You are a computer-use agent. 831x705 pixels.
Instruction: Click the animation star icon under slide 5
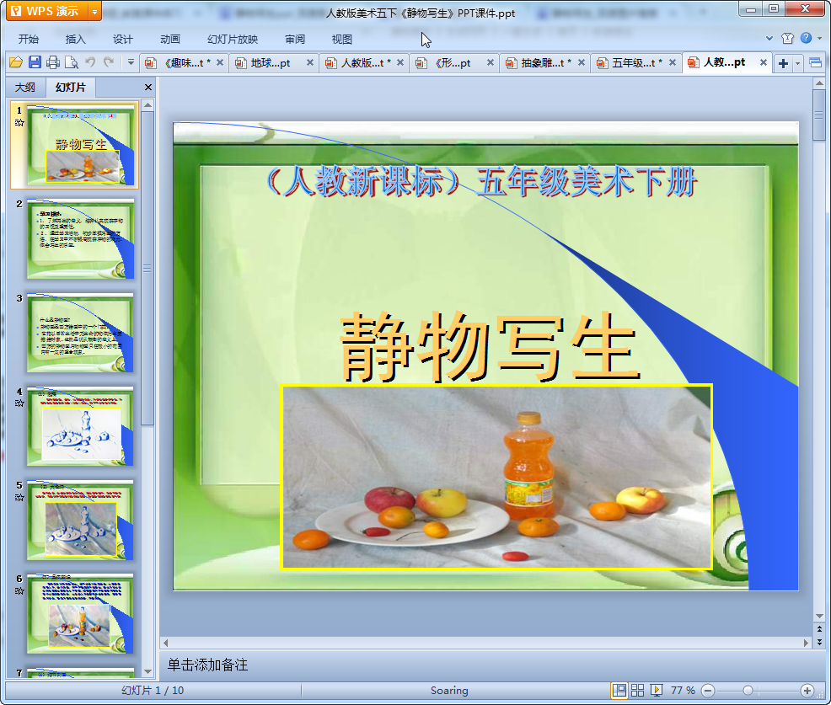coord(19,497)
